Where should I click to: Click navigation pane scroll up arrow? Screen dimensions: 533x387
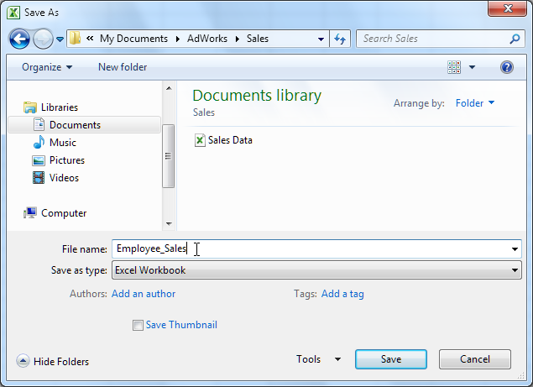[169, 88]
